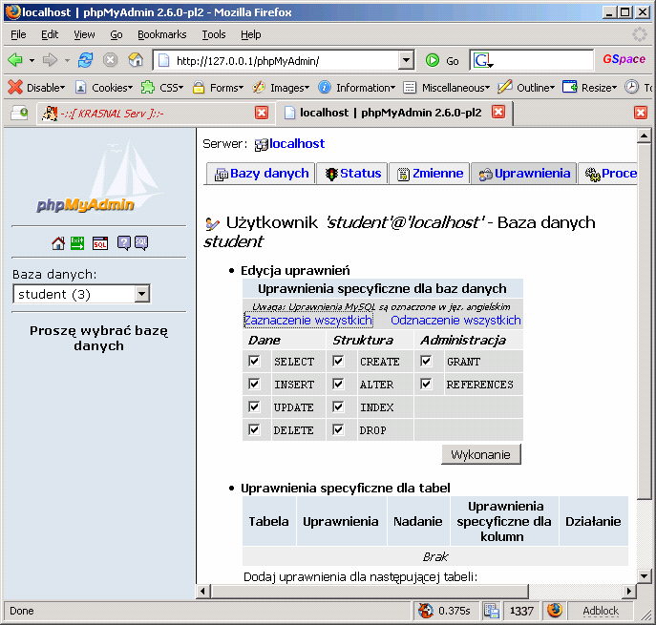Close the KRASNAL Serv tab
Image resolution: width=656 pixels, height=625 pixels.
pos(262,113)
